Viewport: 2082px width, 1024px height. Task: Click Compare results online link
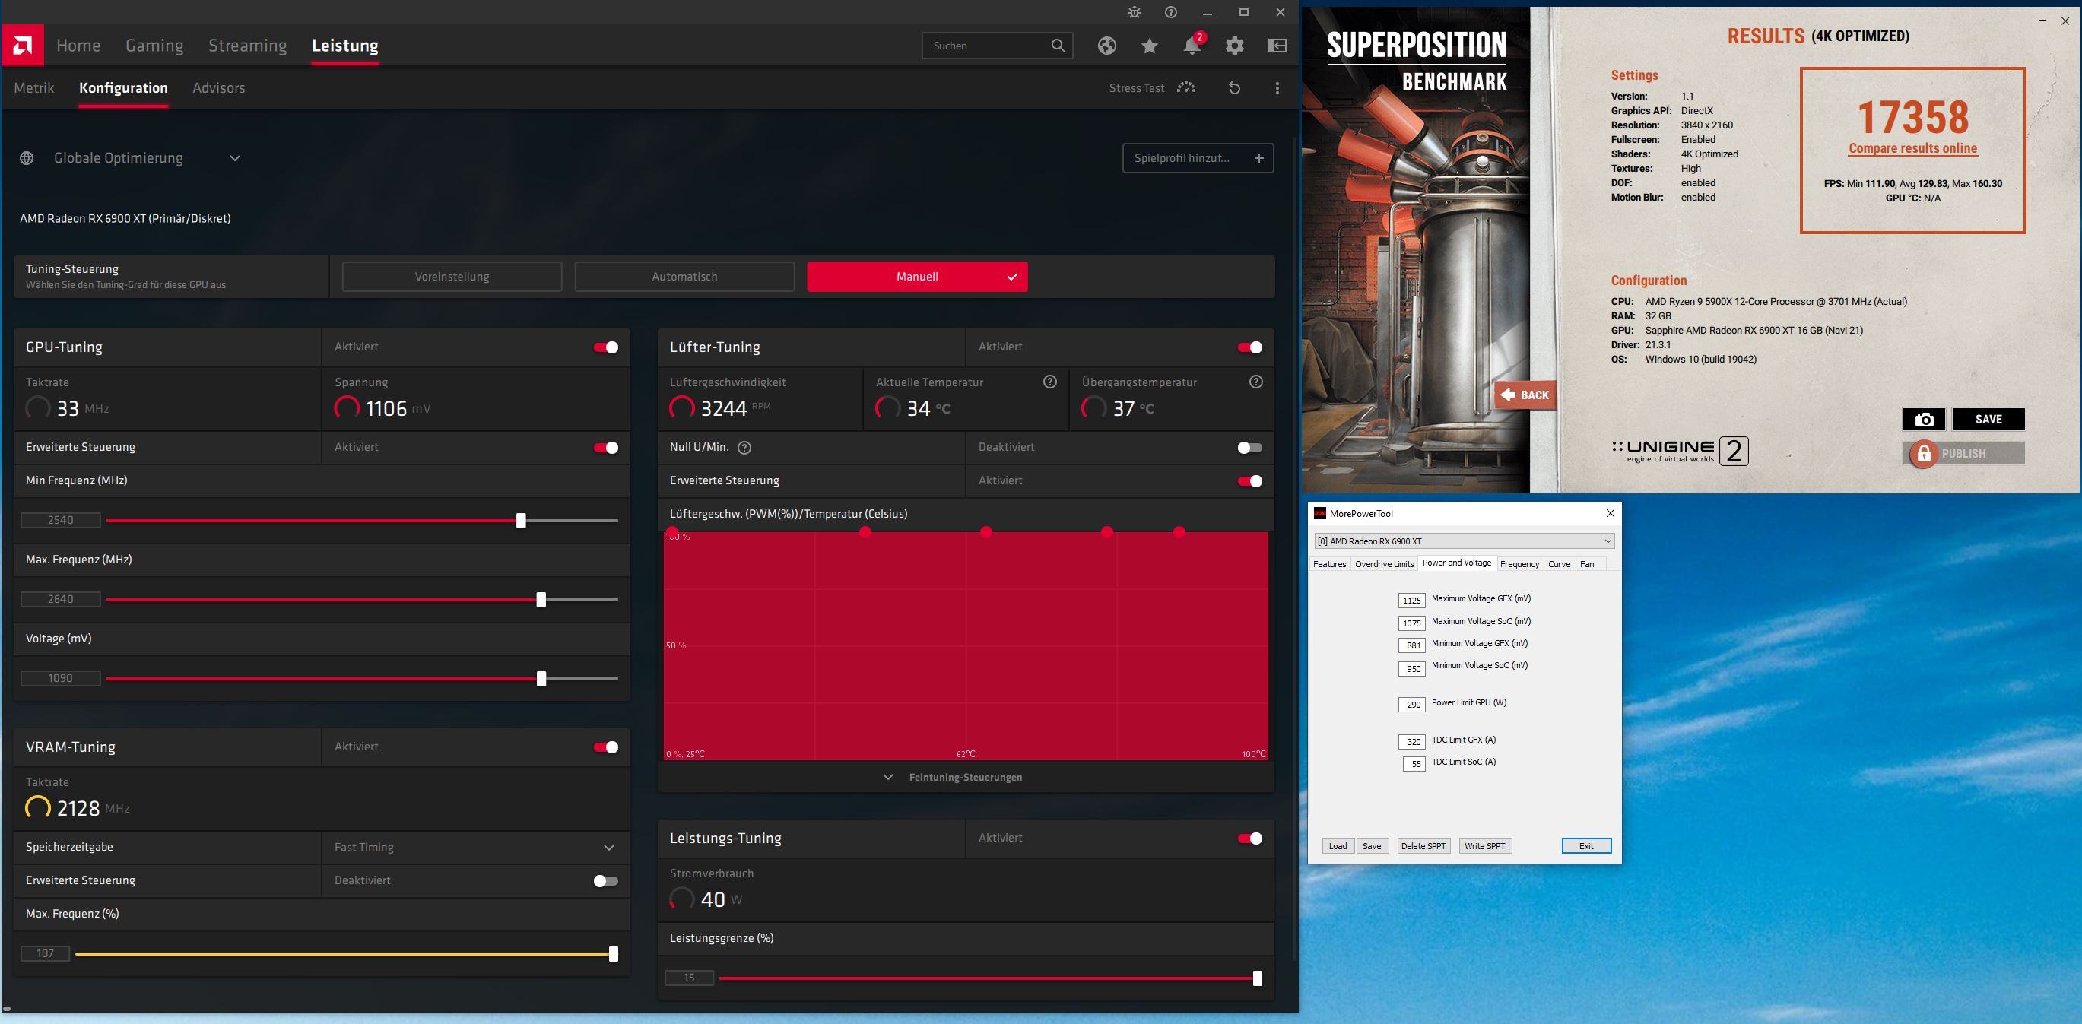pyautogui.click(x=1912, y=147)
